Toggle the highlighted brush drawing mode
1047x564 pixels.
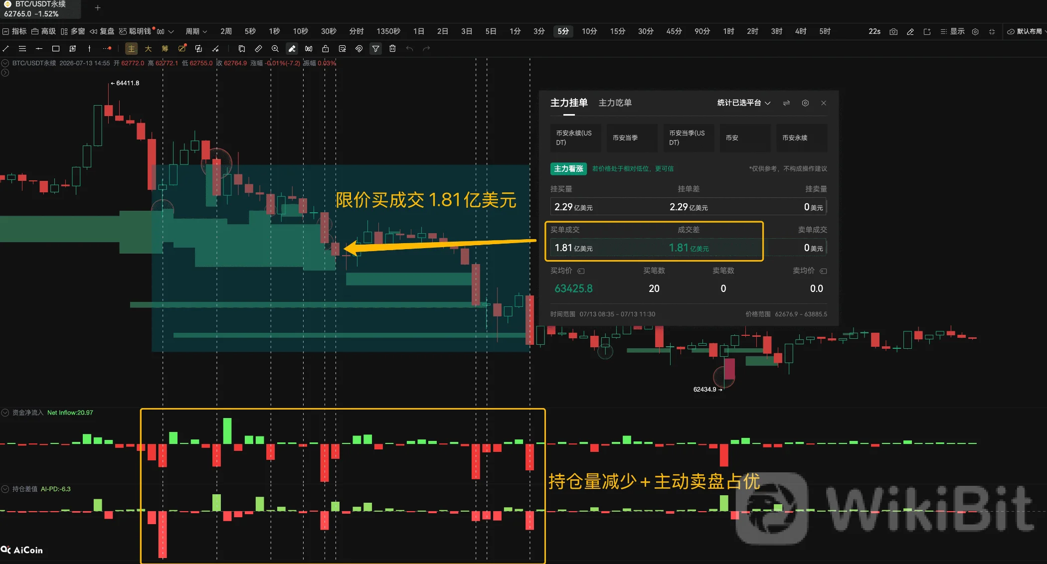click(x=292, y=49)
